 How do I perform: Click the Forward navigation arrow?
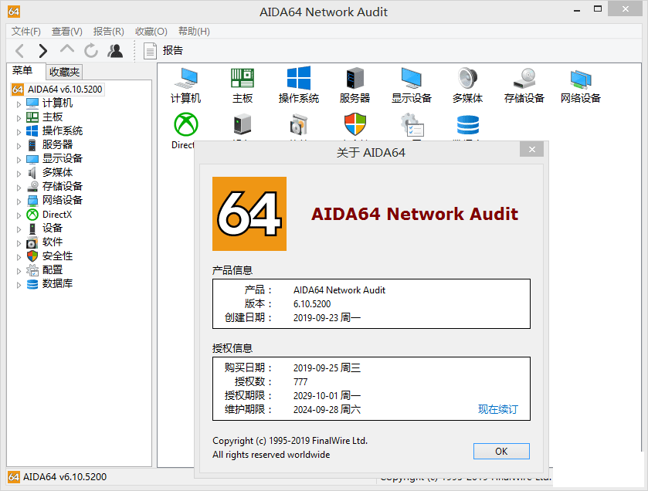pyautogui.click(x=42, y=51)
